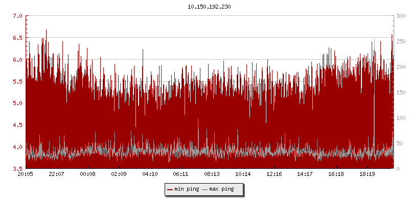
Task: Click the 18:19 time axis label
Action: [x=367, y=174]
